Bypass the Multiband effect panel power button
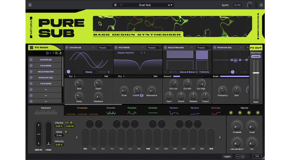Image resolution: width=290 pixels, height=160 pixels. click(x=165, y=48)
